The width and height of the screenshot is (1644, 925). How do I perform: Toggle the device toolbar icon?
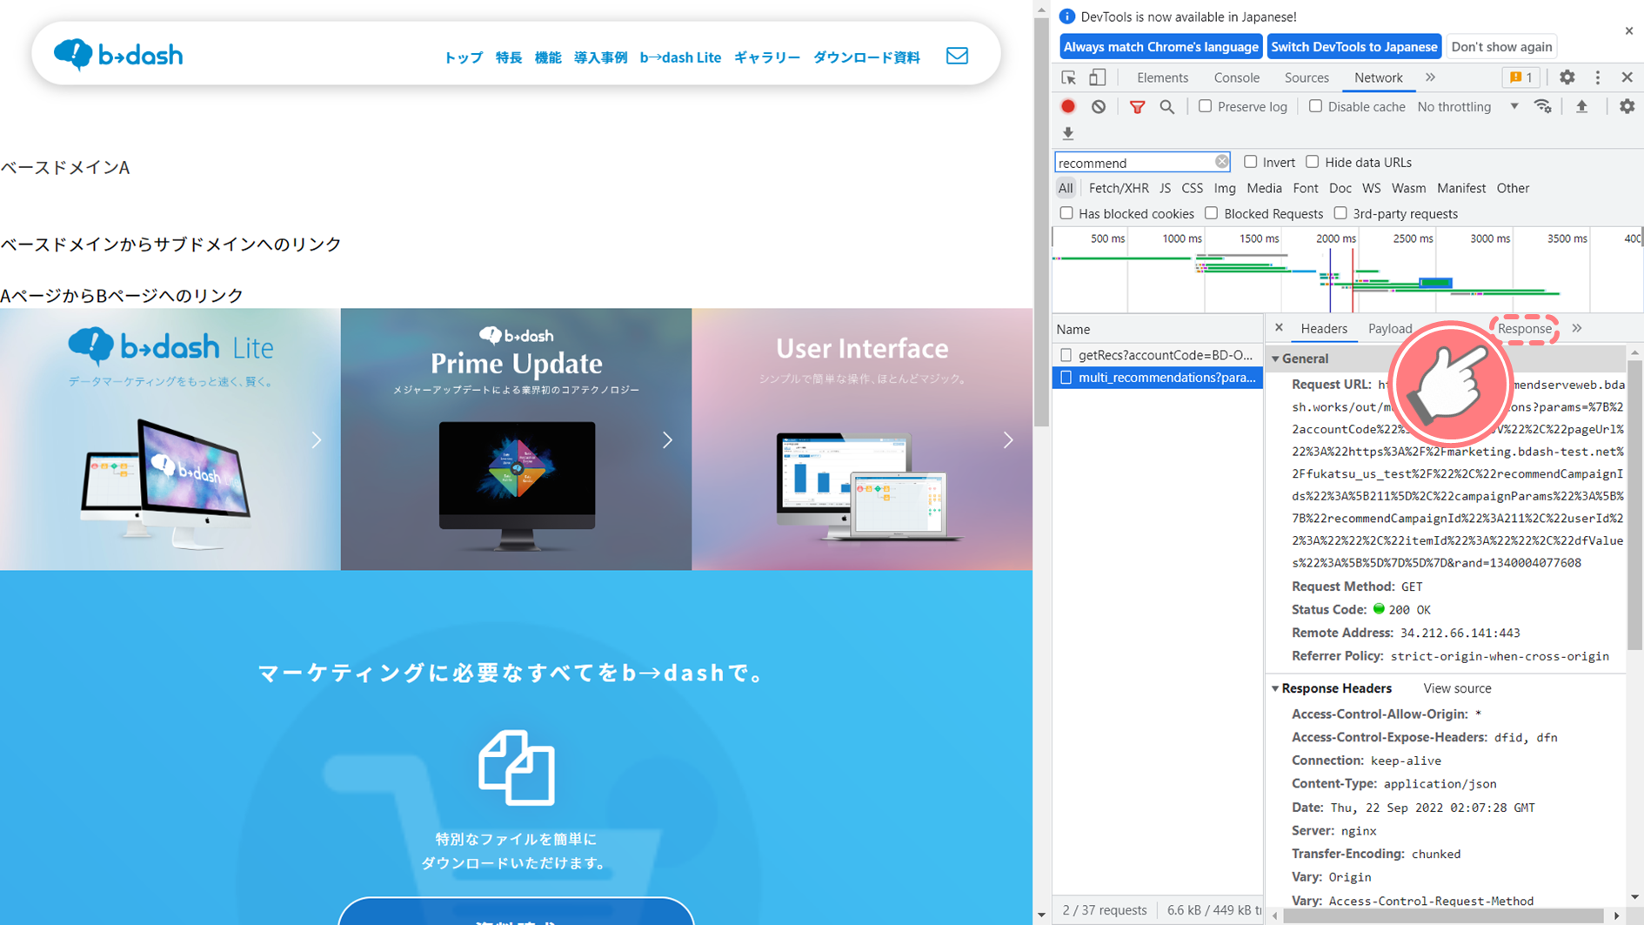(1098, 77)
